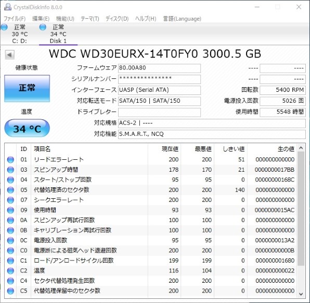Click raw value 0000000017BB
The height and width of the screenshot is (303, 310).
click(x=275, y=170)
